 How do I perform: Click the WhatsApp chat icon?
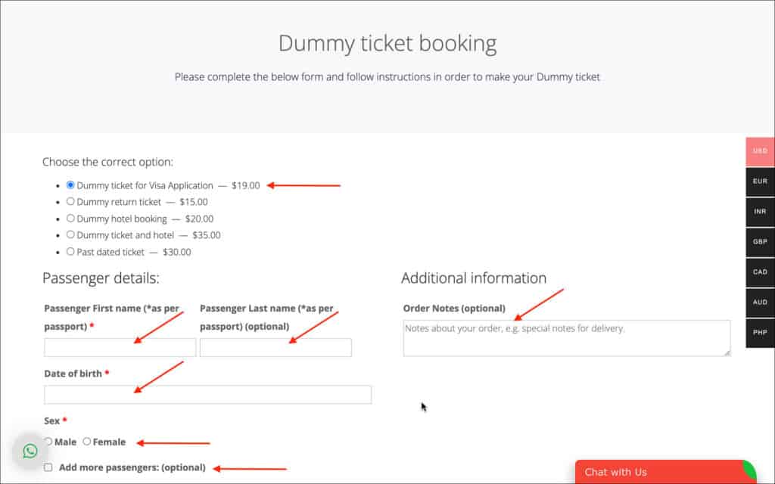pyautogui.click(x=30, y=451)
